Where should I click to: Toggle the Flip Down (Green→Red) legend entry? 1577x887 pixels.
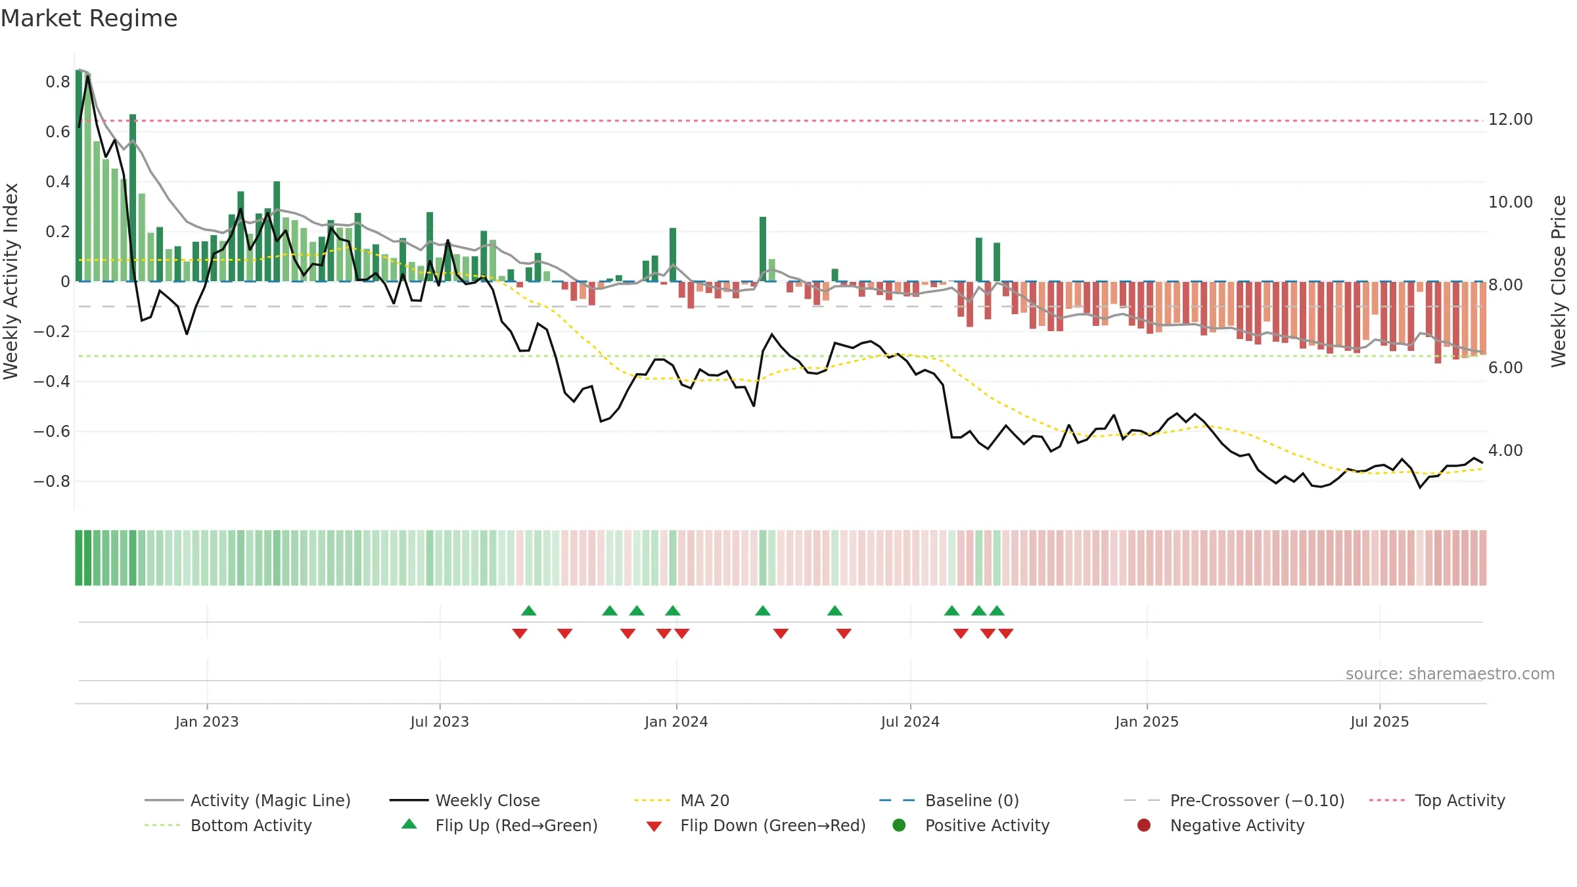[756, 825]
